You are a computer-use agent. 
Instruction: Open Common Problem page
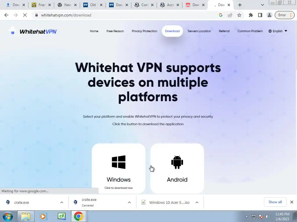(x=250, y=31)
